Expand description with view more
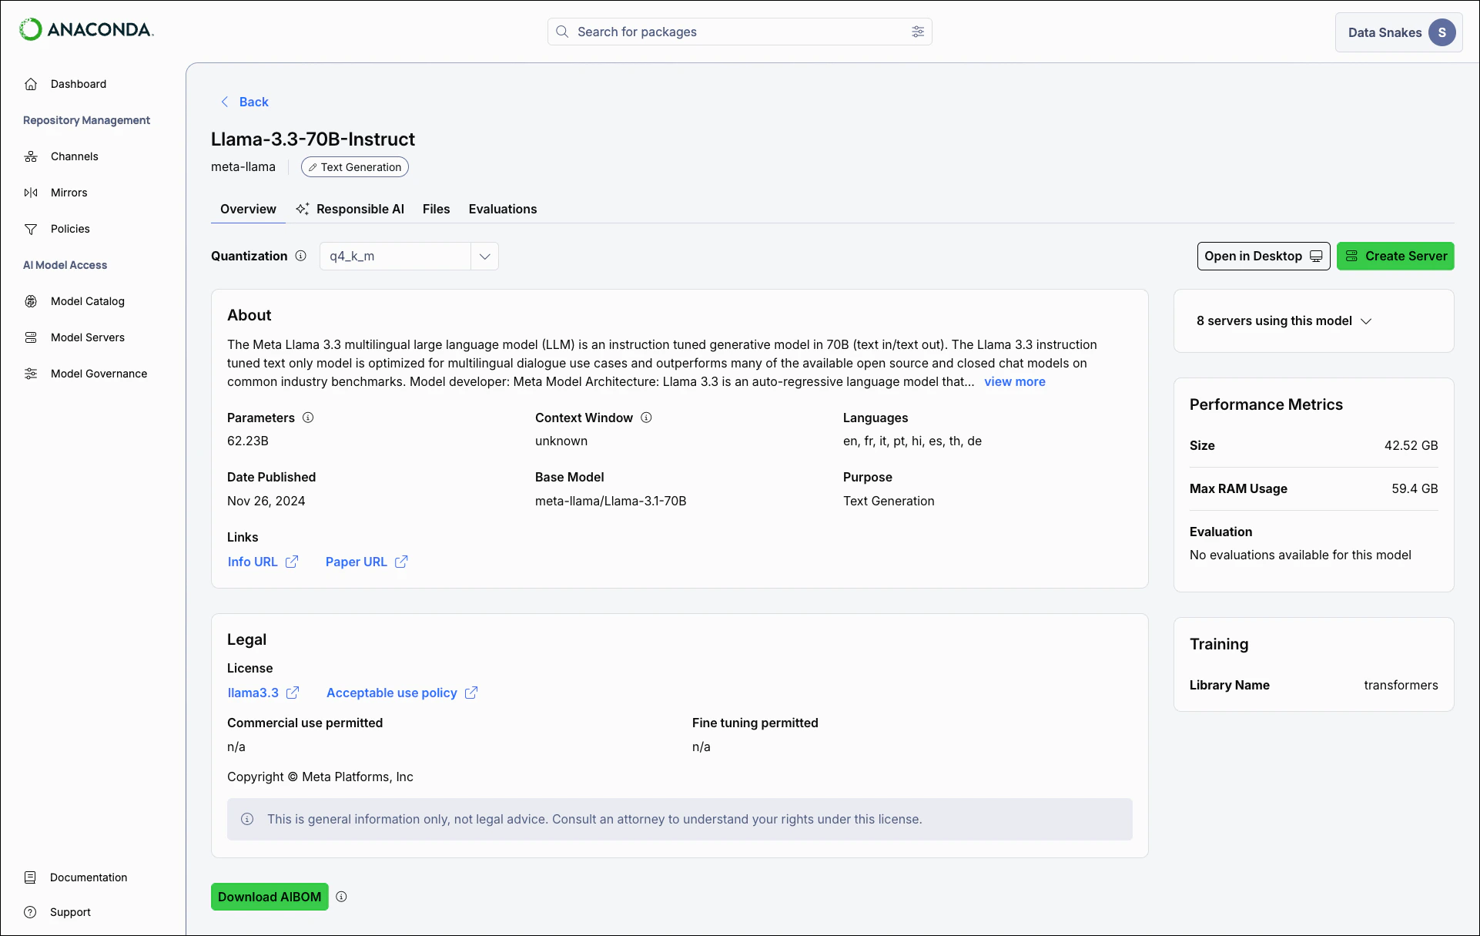This screenshot has width=1480, height=936. [x=1014, y=382]
